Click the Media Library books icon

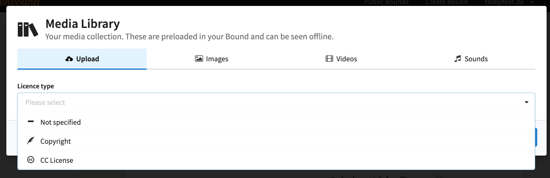click(x=28, y=30)
